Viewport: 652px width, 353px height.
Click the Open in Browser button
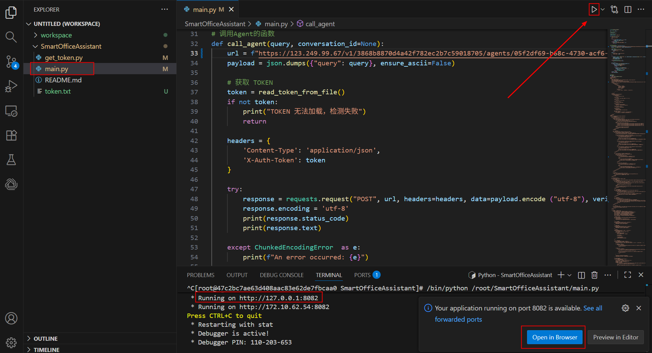[555, 337]
